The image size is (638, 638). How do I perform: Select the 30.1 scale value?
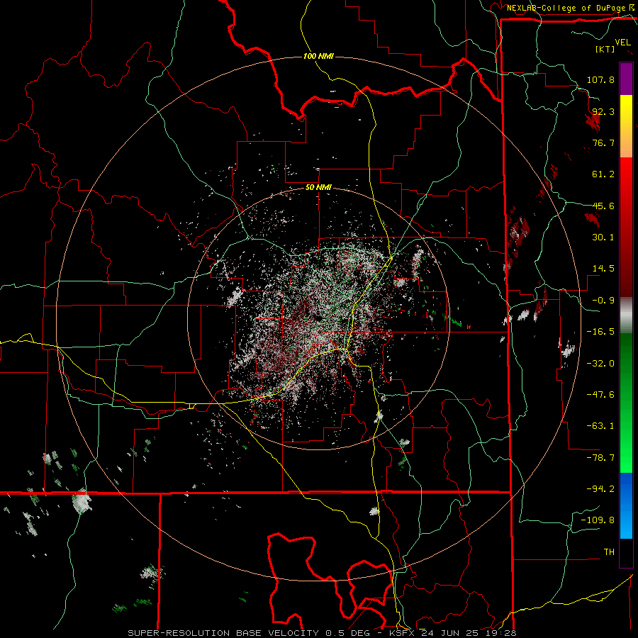point(603,237)
